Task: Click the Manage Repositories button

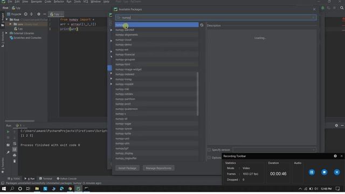Action: [x=158, y=168]
